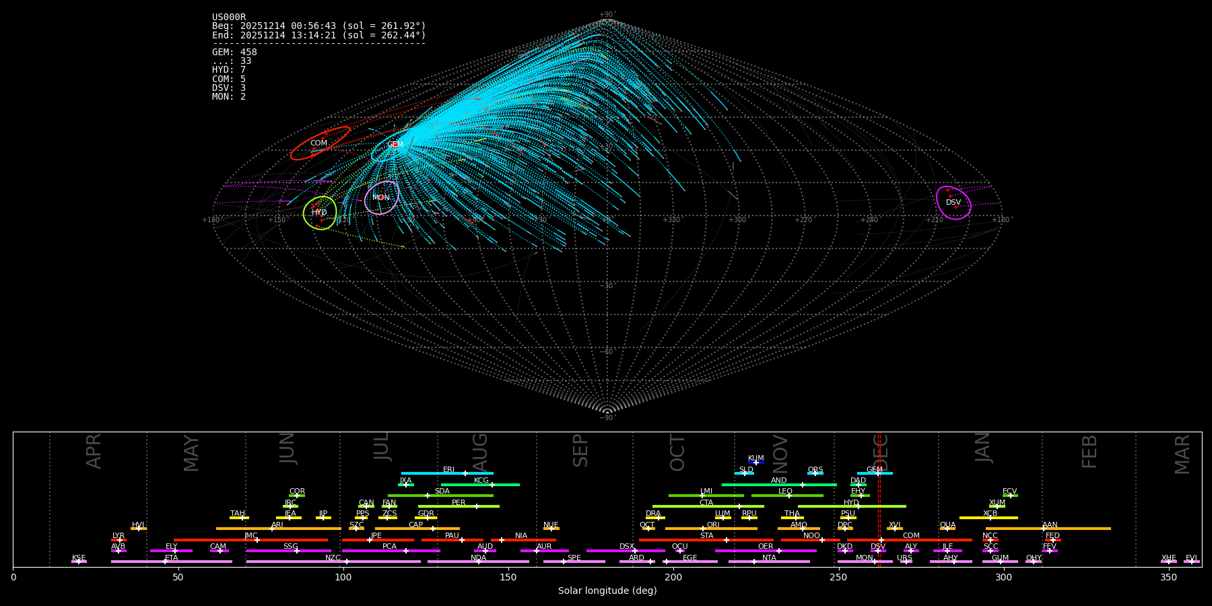
Task: Click the KSE shower label in timeline
Action: 79,558
